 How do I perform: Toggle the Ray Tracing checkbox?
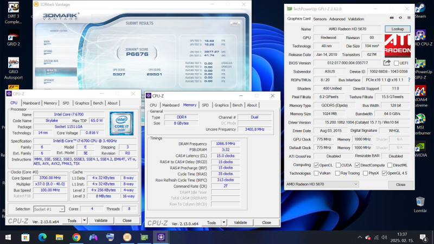337,173
